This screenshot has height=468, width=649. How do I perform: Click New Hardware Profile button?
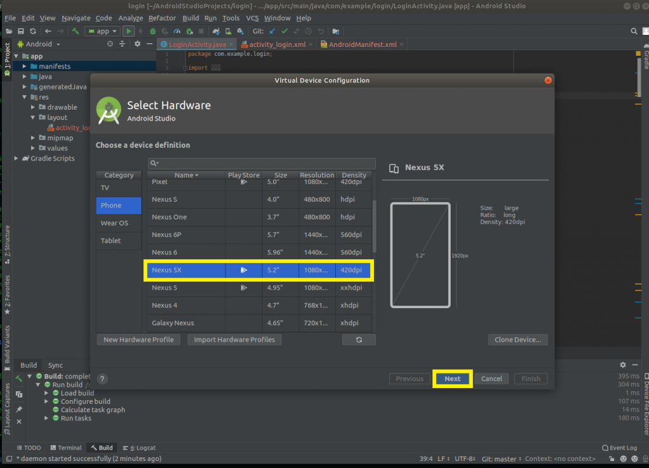(x=139, y=340)
